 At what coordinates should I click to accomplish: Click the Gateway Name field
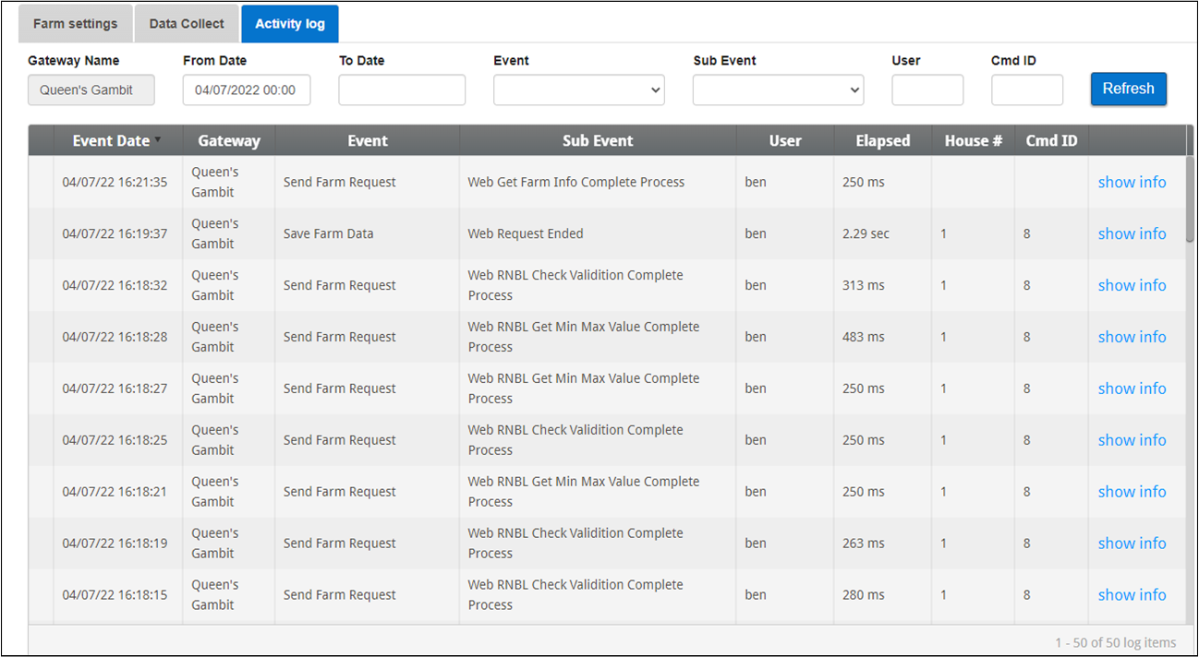[91, 90]
